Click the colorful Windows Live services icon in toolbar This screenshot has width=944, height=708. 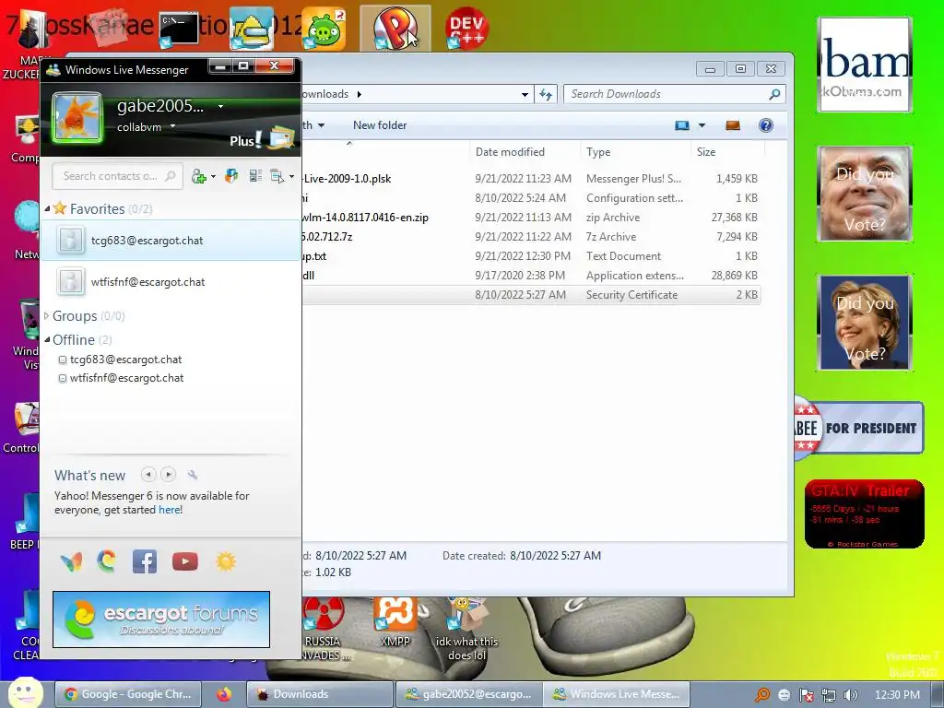231,176
